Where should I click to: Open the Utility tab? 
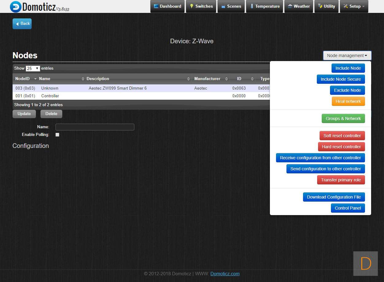(326, 6)
